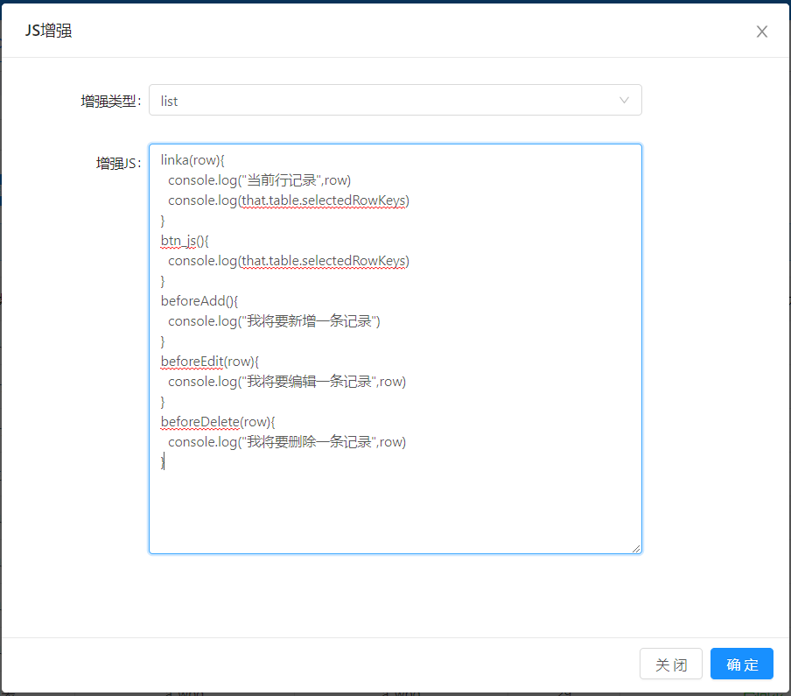Click the 关闭 close button

671,664
